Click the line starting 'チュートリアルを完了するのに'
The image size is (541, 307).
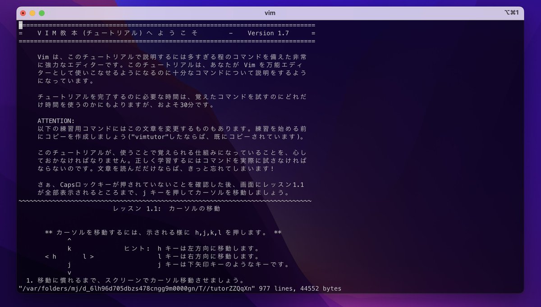click(173, 97)
